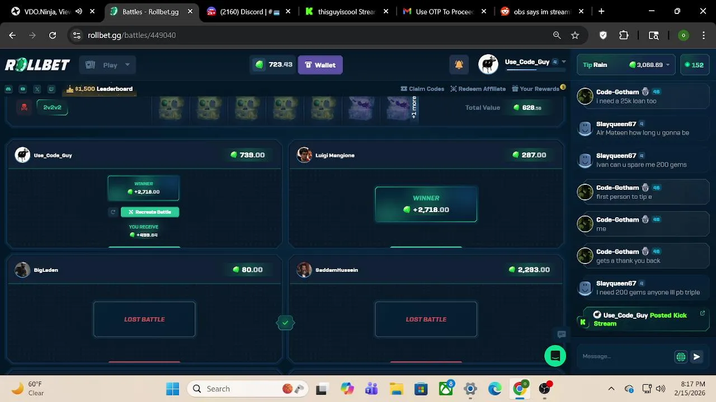The image size is (716, 402).
Task: Open Your Rewards link
Action: click(x=536, y=89)
